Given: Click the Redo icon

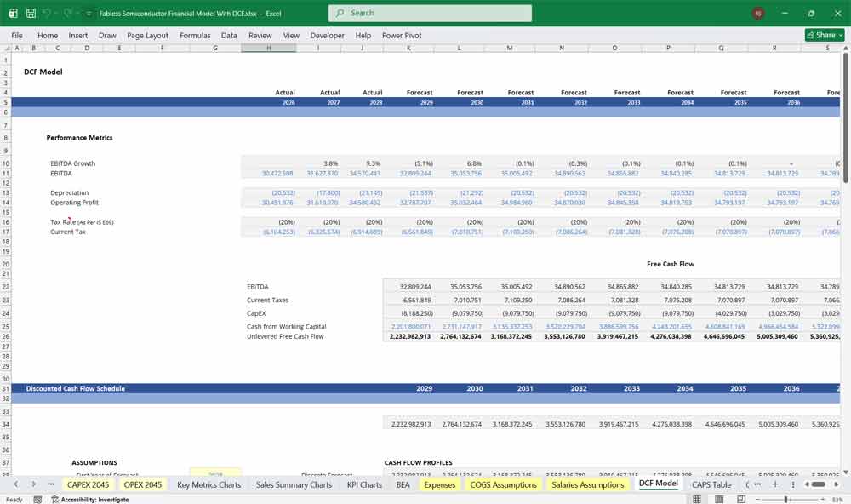Looking at the screenshot, I should pyautogui.click(x=66, y=13).
